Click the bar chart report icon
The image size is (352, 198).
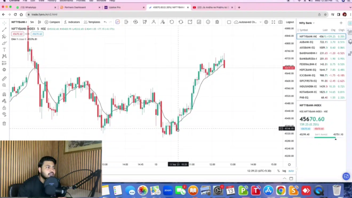199,22
